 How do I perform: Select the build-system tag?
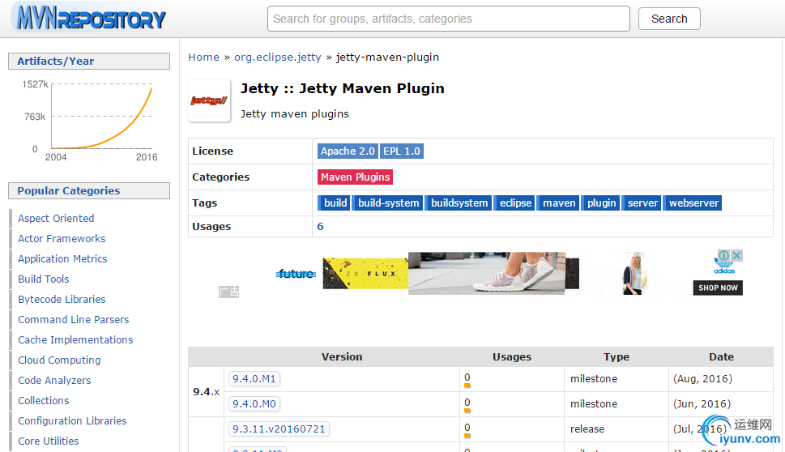[388, 203]
